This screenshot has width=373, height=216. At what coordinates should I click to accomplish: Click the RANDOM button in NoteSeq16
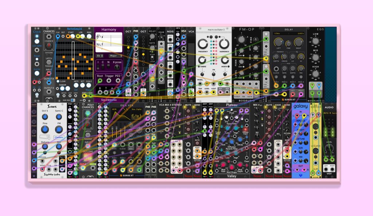click(x=62, y=89)
